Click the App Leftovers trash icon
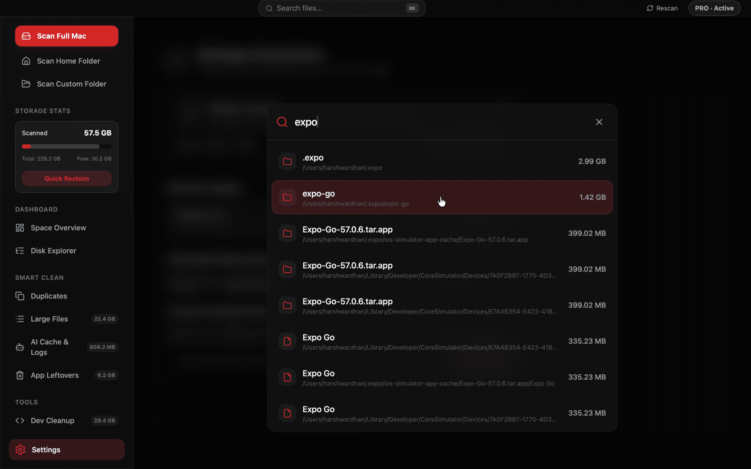The width and height of the screenshot is (751, 469). click(x=20, y=375)
